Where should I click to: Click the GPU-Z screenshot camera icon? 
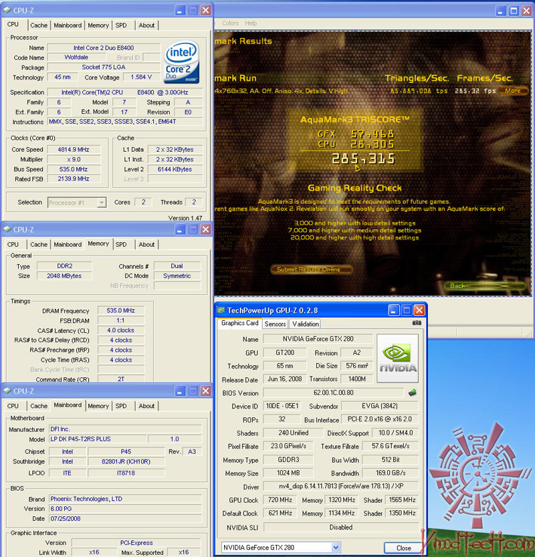pos(417,323)
